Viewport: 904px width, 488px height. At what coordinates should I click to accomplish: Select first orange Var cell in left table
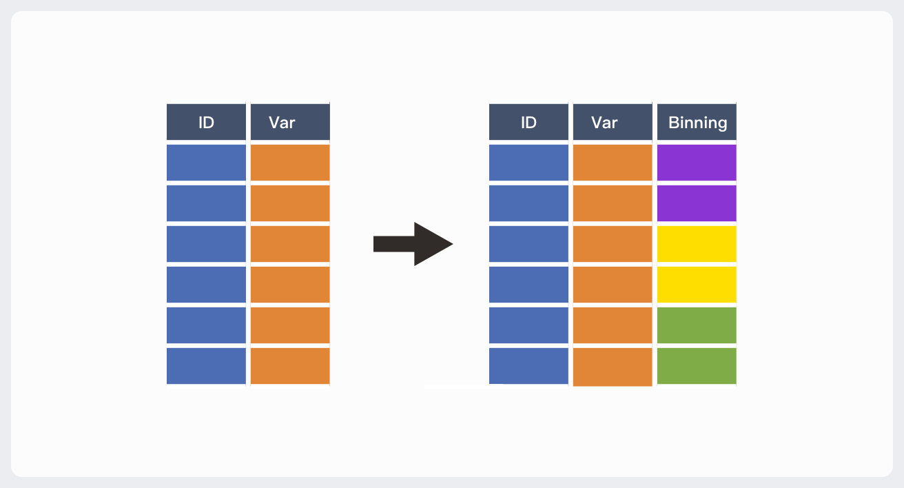[x=290, y=162]
